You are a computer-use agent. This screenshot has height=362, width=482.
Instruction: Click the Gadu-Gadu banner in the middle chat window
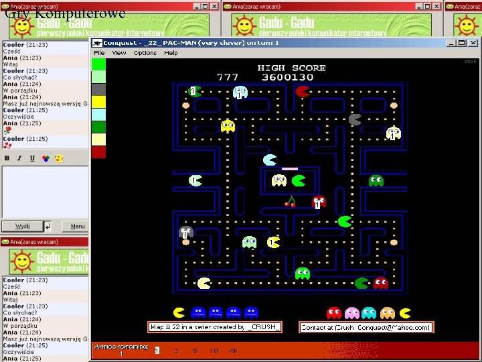(331, 25)
